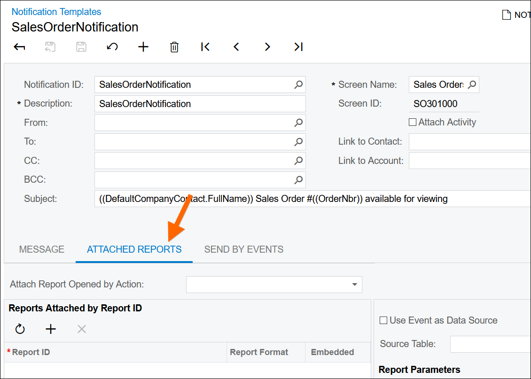Switch to the MESSAGE tab
Image resolution: width=531 pixels, height=379 pixels.
pyautogui.click(x=42, y=249)
